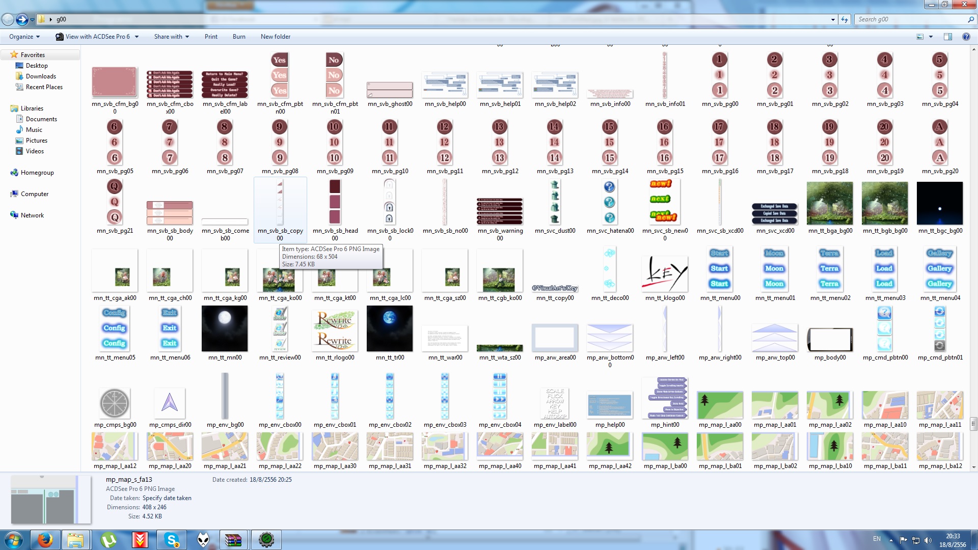The width and height of the screenshot is (978, 550).
Task: Open View with ACDSee dropdown arrow
Action: tap(137, 37)
